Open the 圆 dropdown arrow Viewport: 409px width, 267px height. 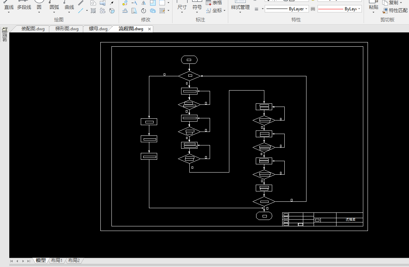pos(39,12)
